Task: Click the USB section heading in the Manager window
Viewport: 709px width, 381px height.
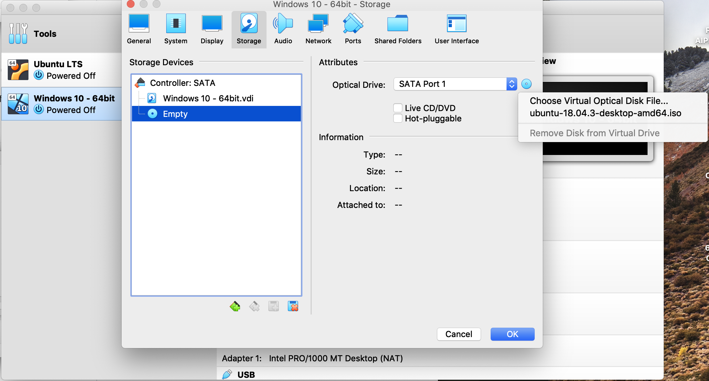Action: coord(246,375)
